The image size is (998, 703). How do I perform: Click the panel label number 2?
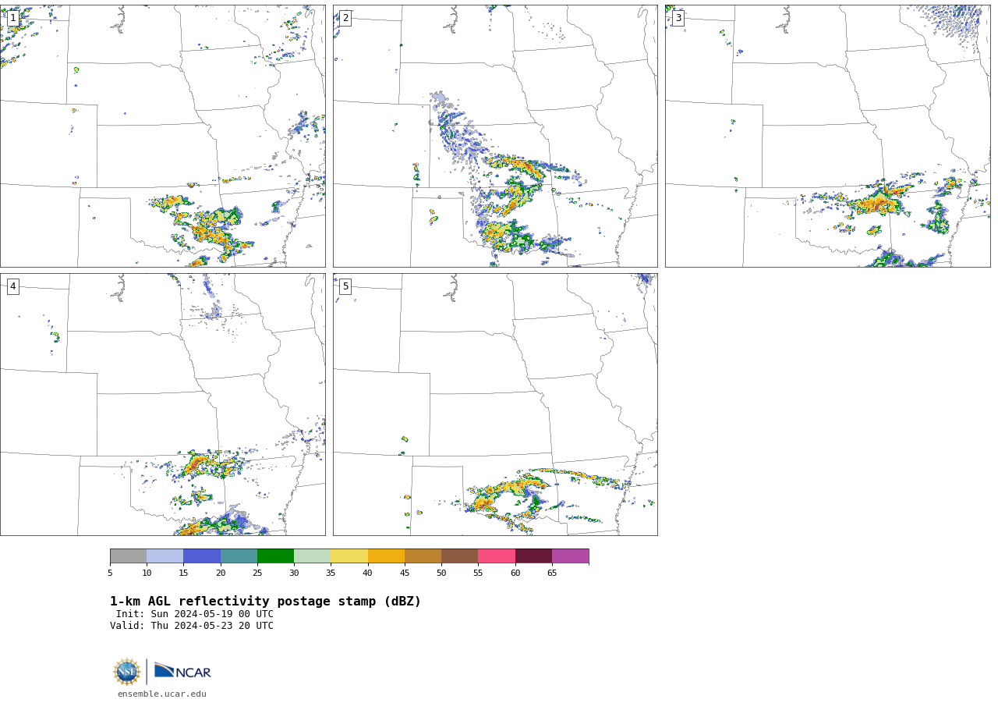(345, 18)
